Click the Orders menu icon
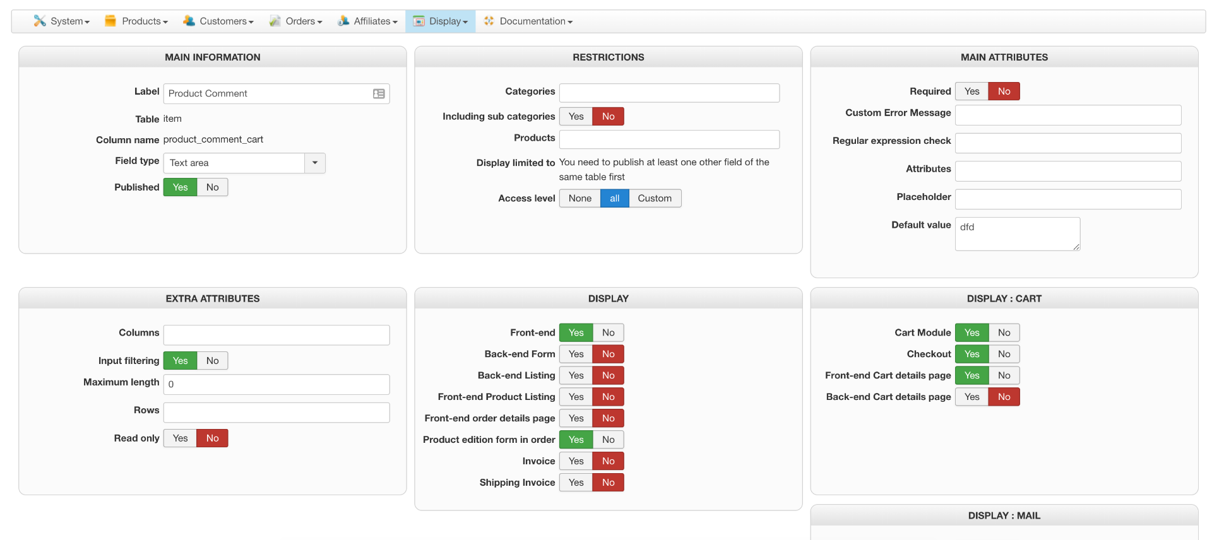 [x=275, y=21]
